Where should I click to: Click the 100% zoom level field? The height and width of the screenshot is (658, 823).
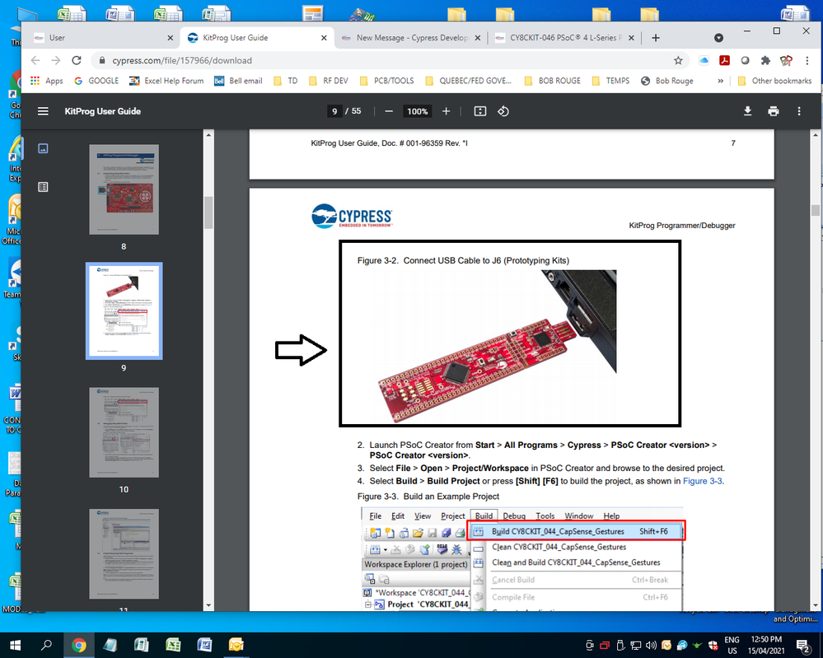[418, 111]
